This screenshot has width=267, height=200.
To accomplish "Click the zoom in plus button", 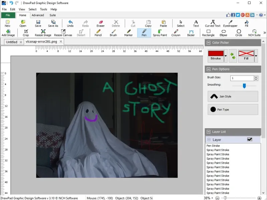I will [259, 198].
